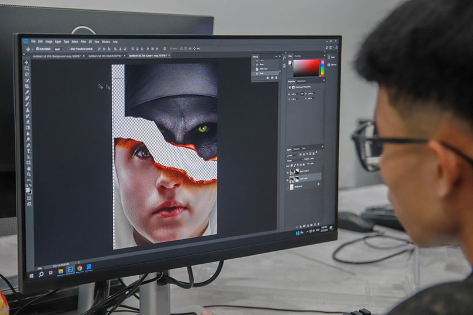Click the Task View taskbar icon
Screen dimensions: 473x315
(x=51, y=273)
